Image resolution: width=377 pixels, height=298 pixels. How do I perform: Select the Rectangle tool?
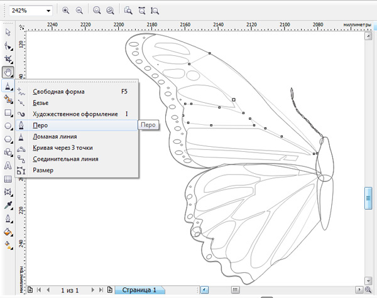pyautogui.click(x=8, y=113)
